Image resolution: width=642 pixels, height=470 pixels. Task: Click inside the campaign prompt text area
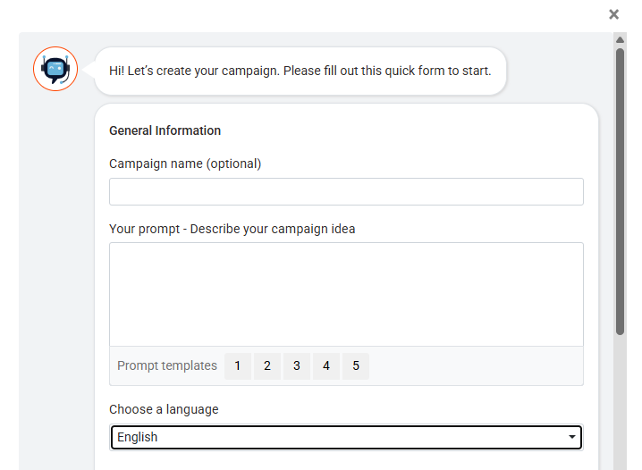tap(346, 294)
